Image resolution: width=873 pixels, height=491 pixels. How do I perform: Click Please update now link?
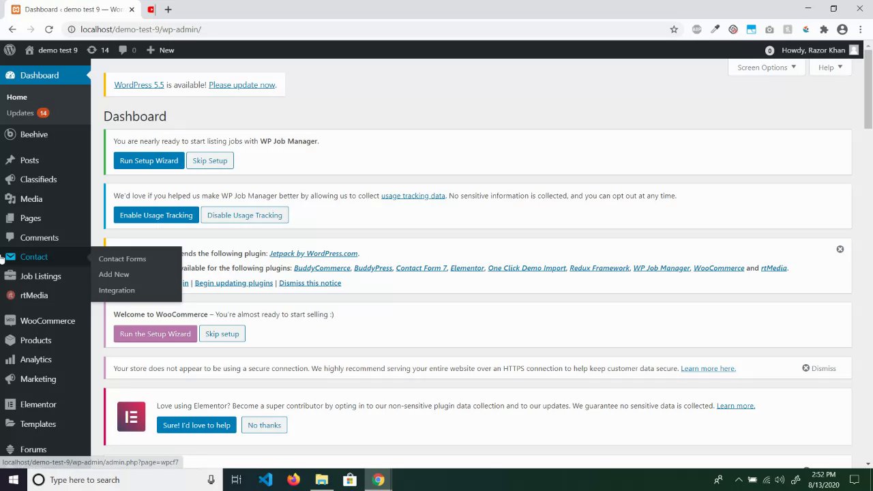242,85
